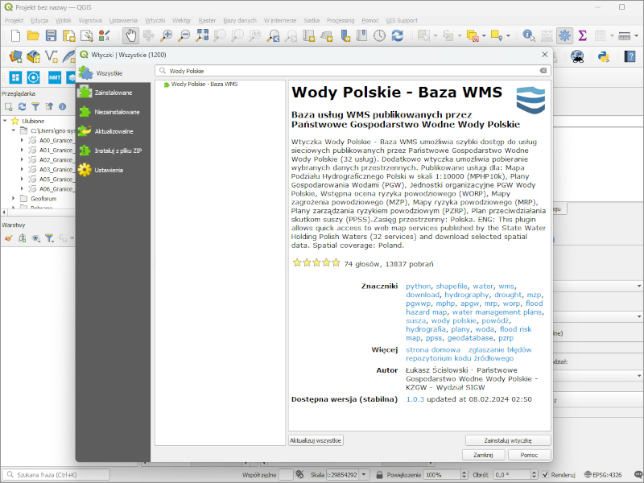Viewport: 644px width, 483px height.
Task: Expand the A00_Granice tree item
Action: [x=22, y=140]
